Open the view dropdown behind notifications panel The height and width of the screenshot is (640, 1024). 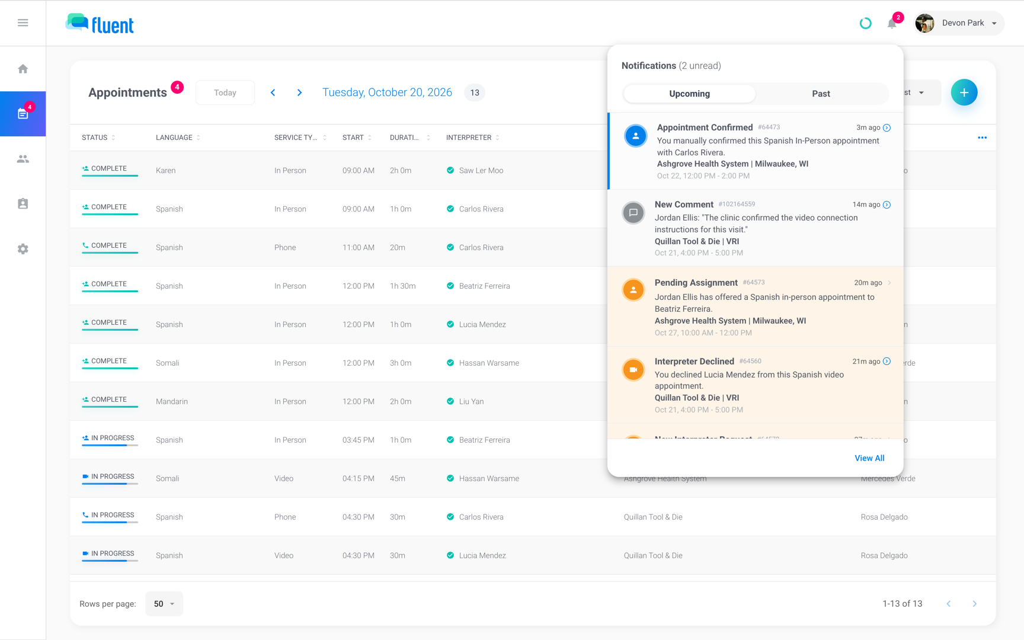pos(921,92)
